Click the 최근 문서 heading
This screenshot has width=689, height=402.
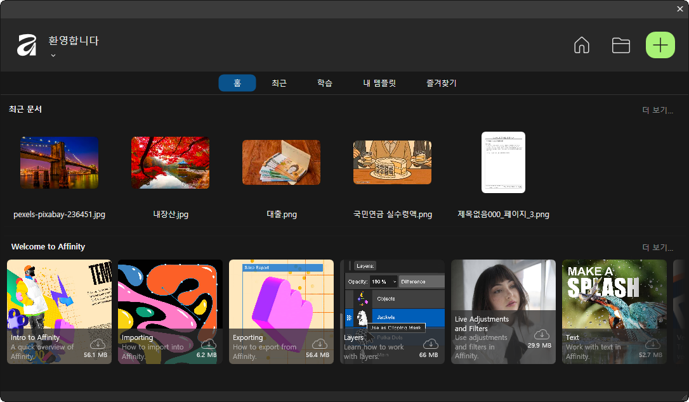25,109
